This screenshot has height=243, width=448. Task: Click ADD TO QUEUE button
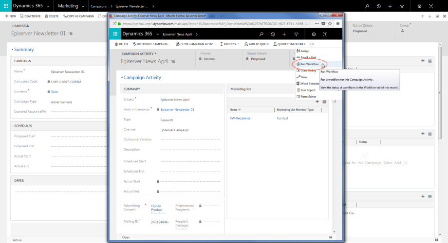[x=257, y=44]
